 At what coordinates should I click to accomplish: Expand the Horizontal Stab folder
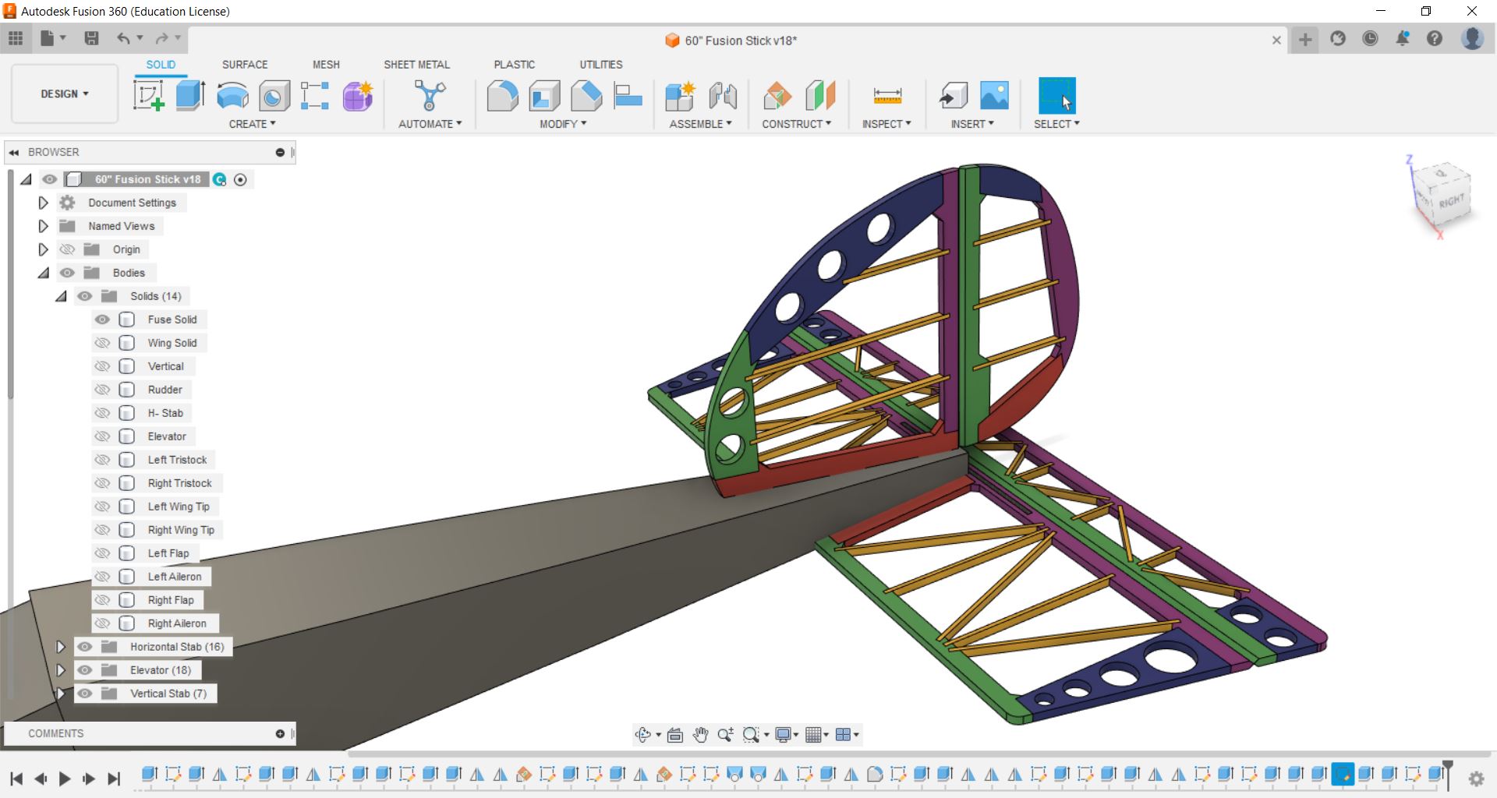click(60, 647)
